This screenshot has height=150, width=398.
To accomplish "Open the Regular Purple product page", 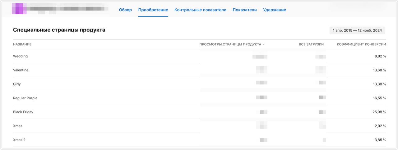I will (25, 98).
